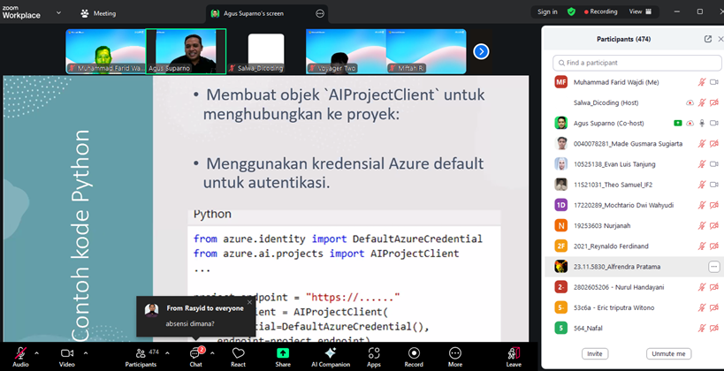Click Salwa_Dicoding cloud recording icon
This screenshot has height=371, width=724.
coord(690,102)
